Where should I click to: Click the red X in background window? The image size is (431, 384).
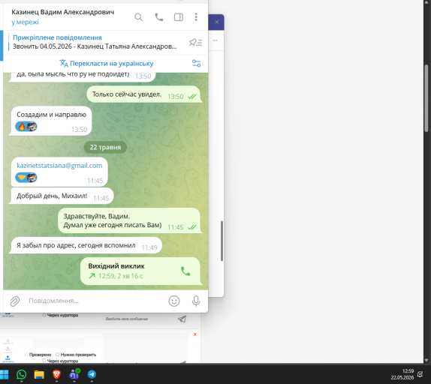coord(195,334)
